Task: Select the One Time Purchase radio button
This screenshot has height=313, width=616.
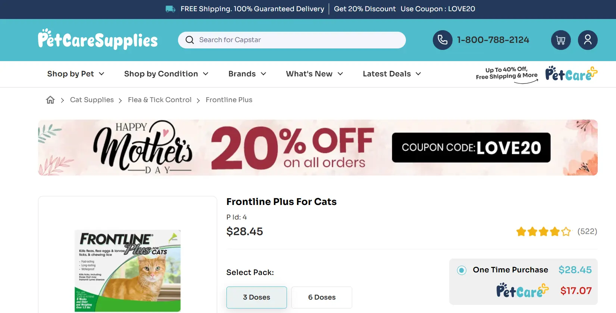Action: [x=462, y=270]
